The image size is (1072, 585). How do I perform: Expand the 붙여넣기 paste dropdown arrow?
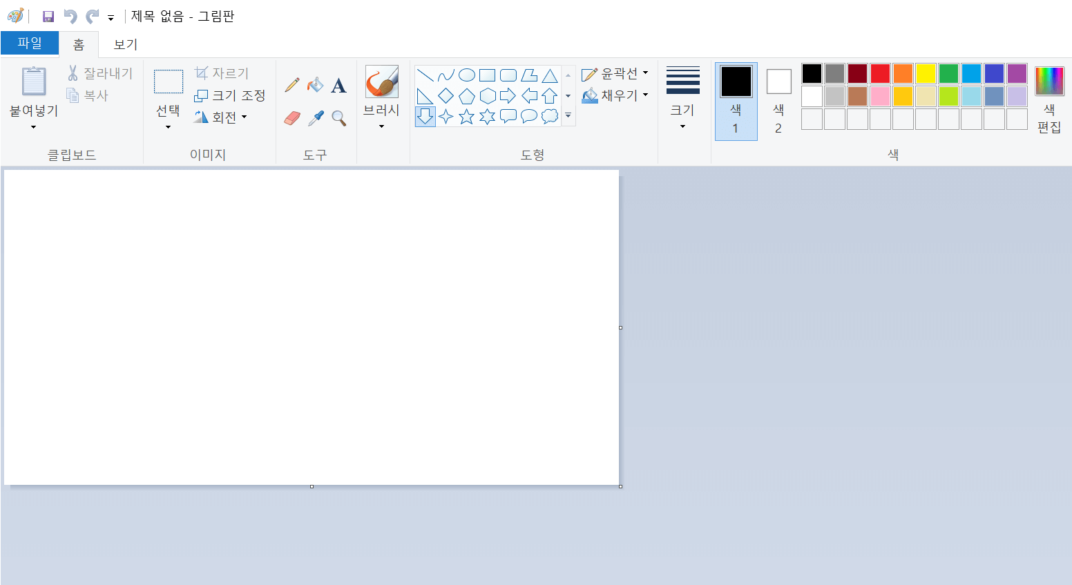[33, 127]
